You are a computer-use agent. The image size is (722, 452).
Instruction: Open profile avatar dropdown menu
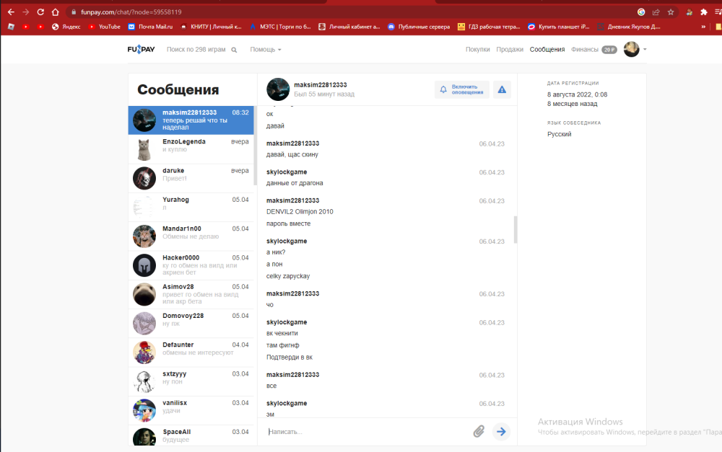(635, 49)
